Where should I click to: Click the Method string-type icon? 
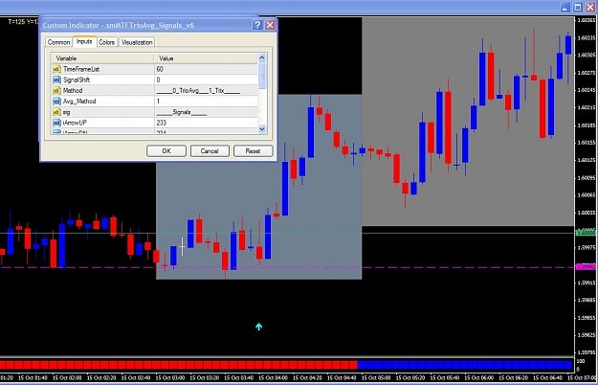(x=56, y=90)
